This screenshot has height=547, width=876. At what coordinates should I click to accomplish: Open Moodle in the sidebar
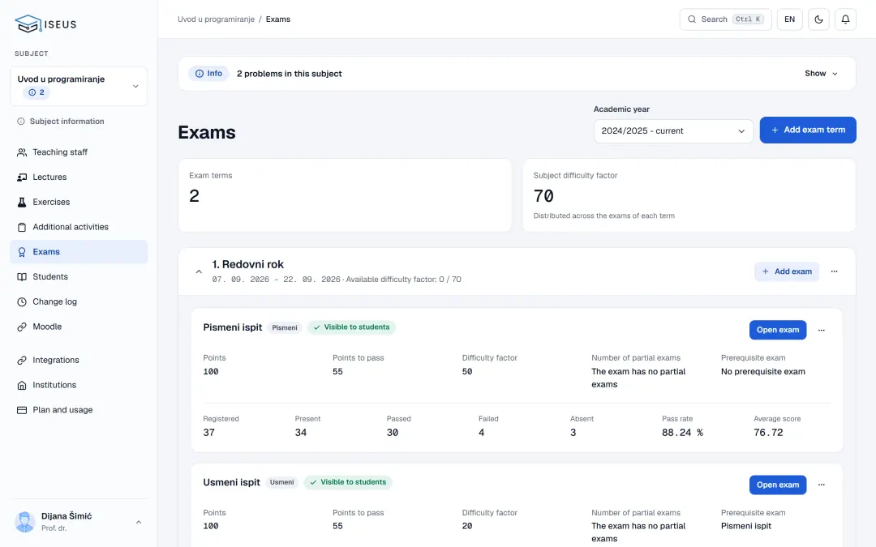(79, 327)
